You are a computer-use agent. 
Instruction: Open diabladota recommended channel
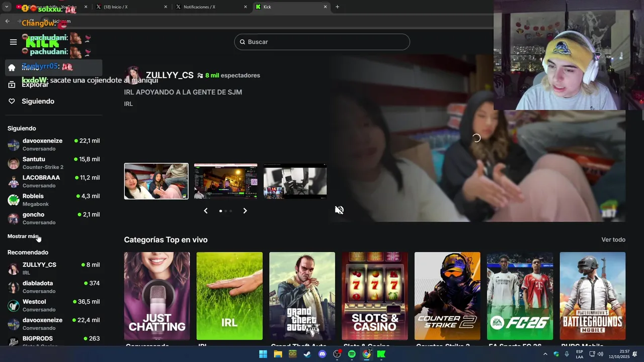click(x=53, y=287)
